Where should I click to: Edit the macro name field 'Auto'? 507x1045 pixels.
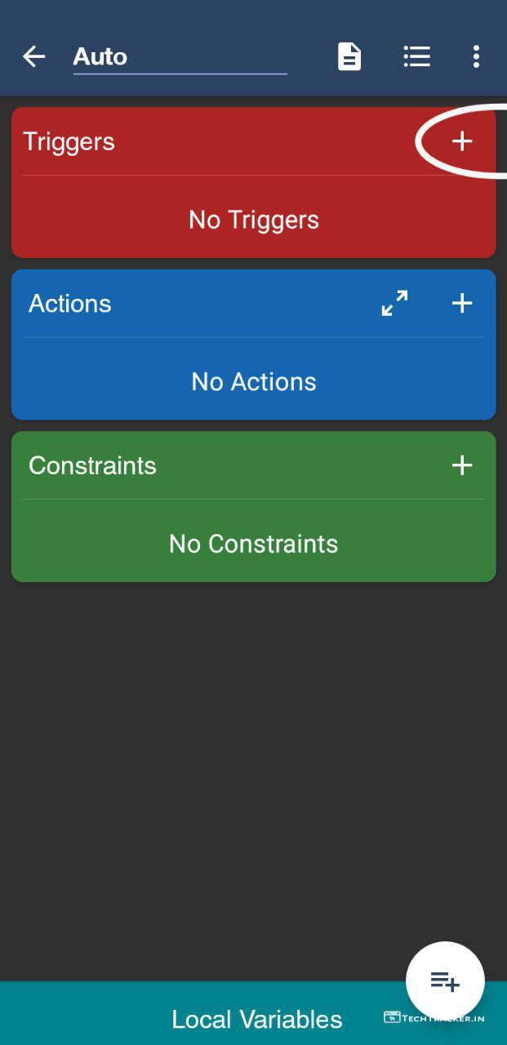[x=180, y=56]
